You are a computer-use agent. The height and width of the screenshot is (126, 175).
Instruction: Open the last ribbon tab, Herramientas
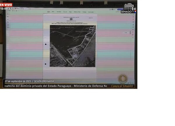pos(91,12)
